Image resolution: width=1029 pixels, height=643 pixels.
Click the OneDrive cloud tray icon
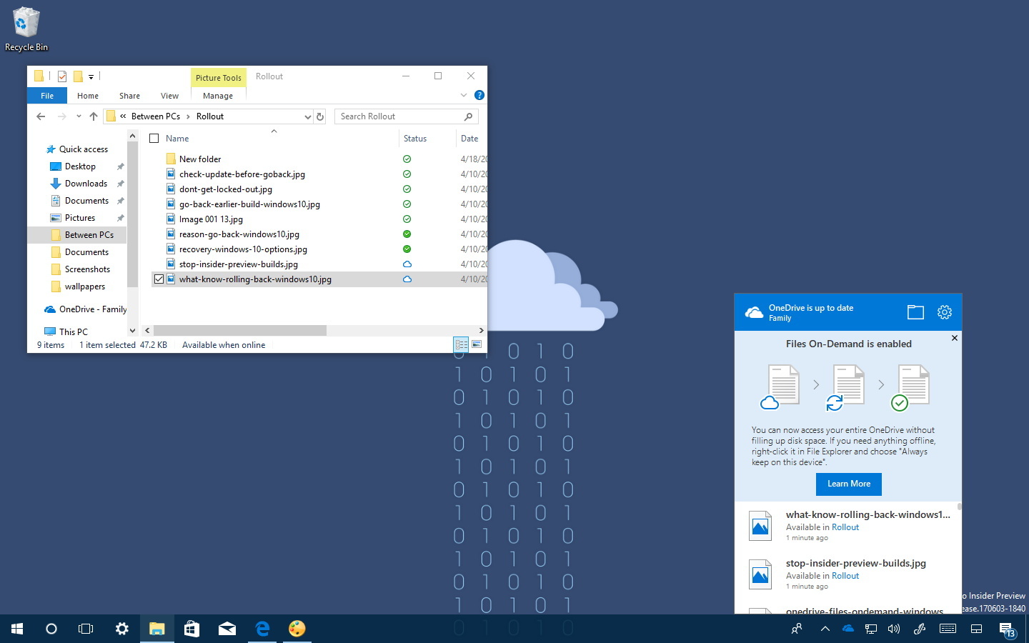click(848, 629)
